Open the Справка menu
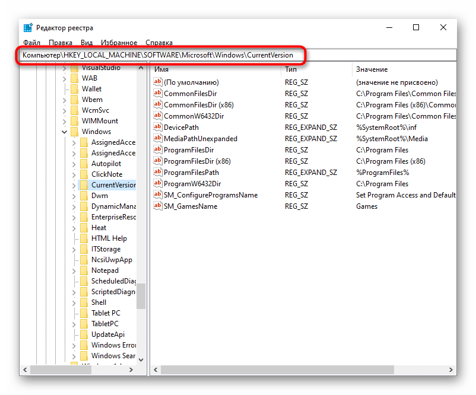Viewport: 476px width, 395px height. coord(159,43)
